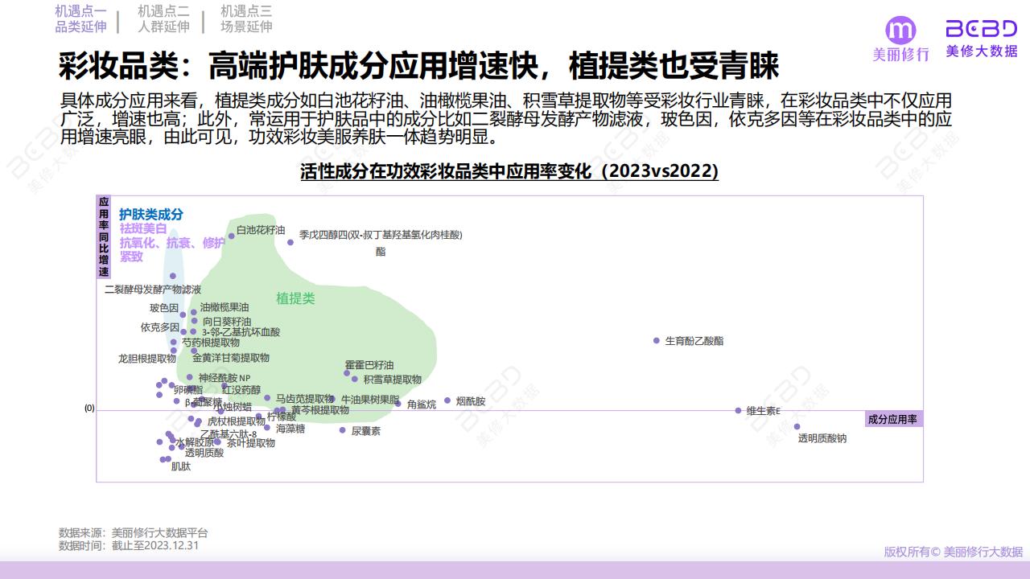Image resolution: width=1030 pixels, height=579 pixels.
Task: Click the 马齿苋提取物 data label
Action: click(x=305, y=398)
